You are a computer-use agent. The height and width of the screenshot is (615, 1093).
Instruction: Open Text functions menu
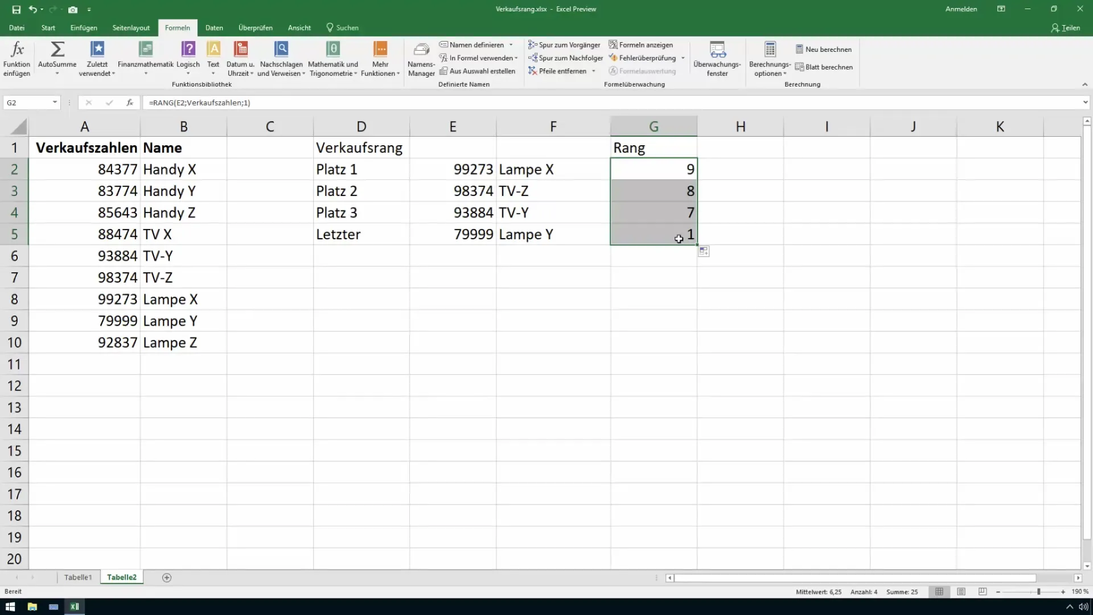213,59
